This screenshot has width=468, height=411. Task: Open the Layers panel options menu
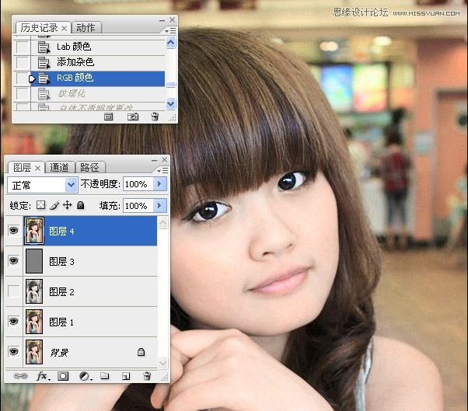[x=162, y=170]
